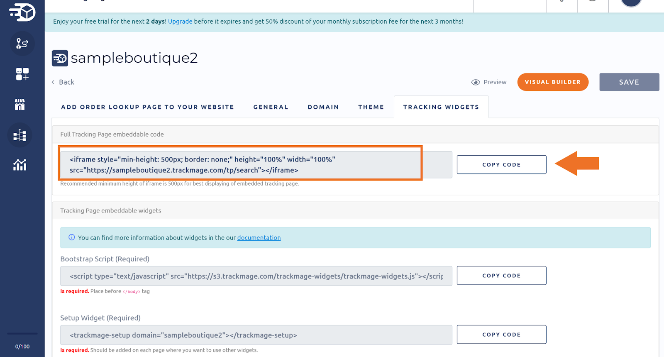The image size is (664, 357).
Task: Open the add-apps grid sidebar icon
Action: coord(22,74)
